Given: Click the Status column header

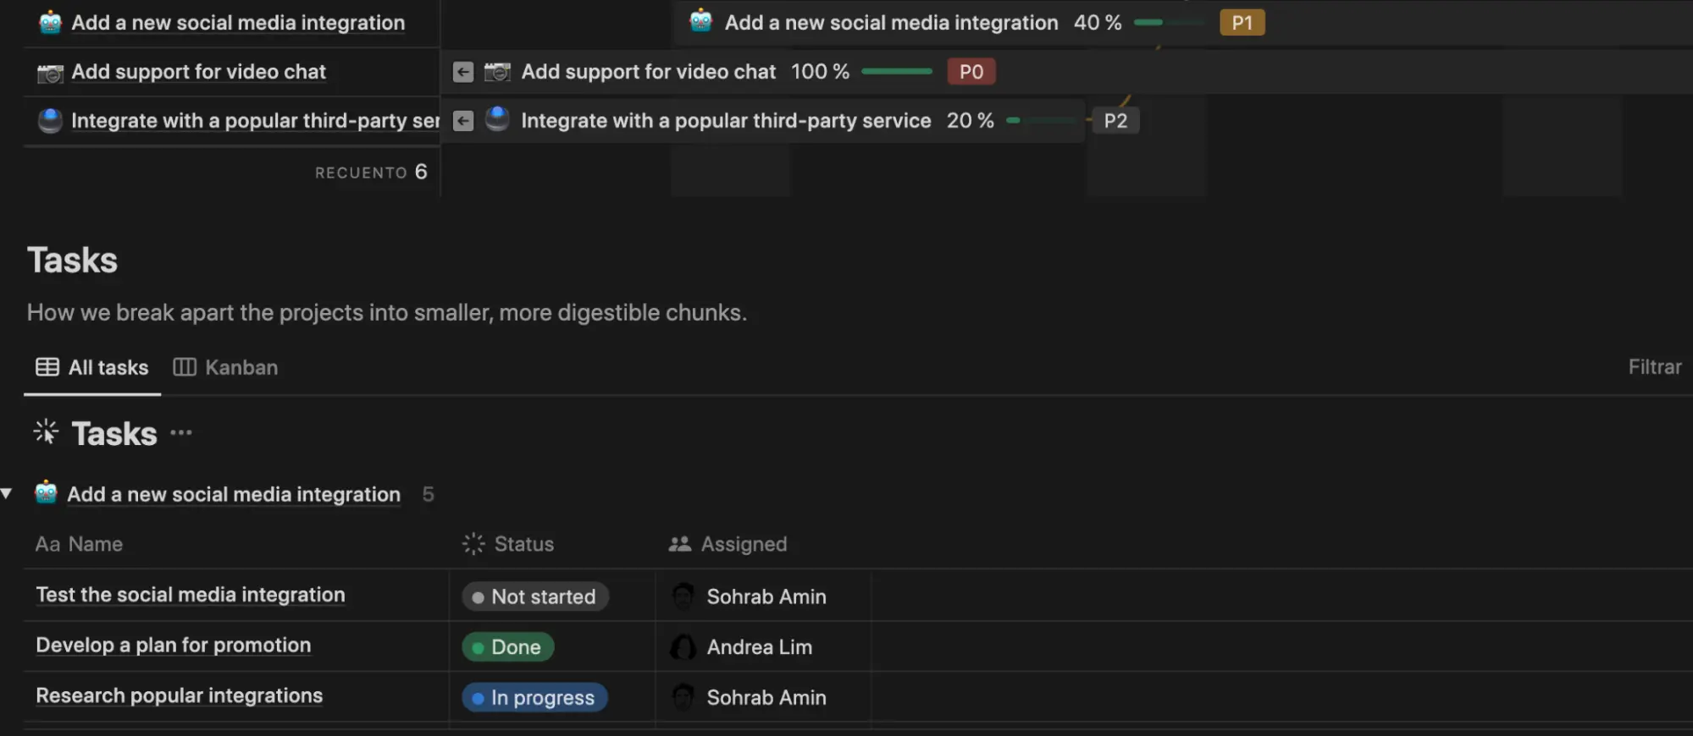Looking at the screenshot, I should click(523, 544).
